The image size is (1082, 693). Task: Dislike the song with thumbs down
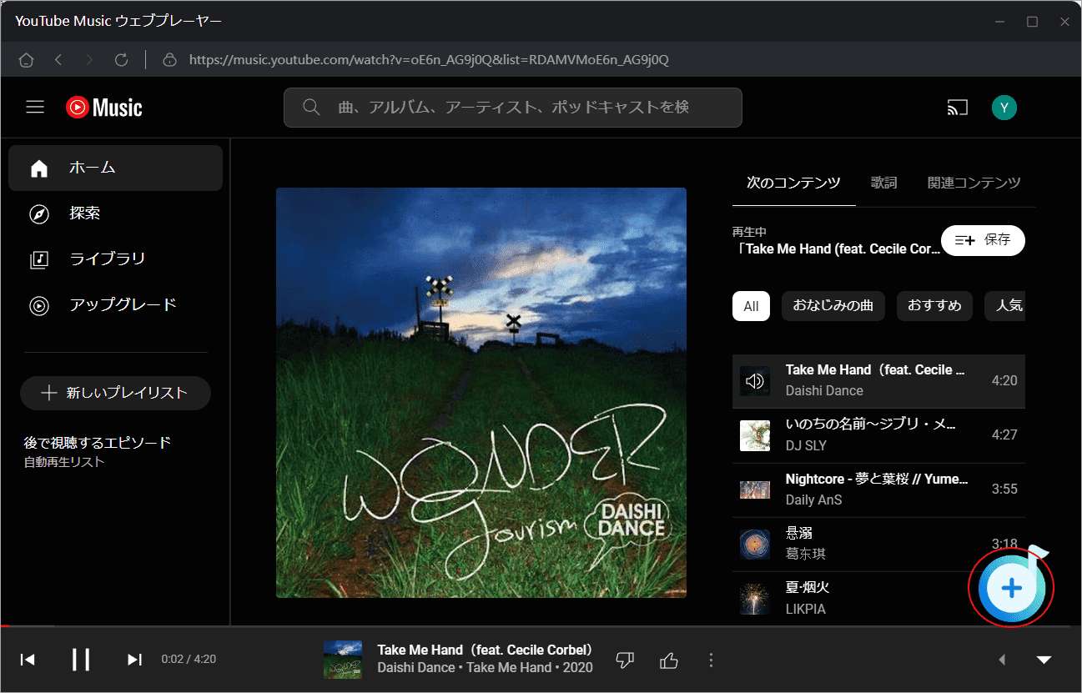click(625, 660)
